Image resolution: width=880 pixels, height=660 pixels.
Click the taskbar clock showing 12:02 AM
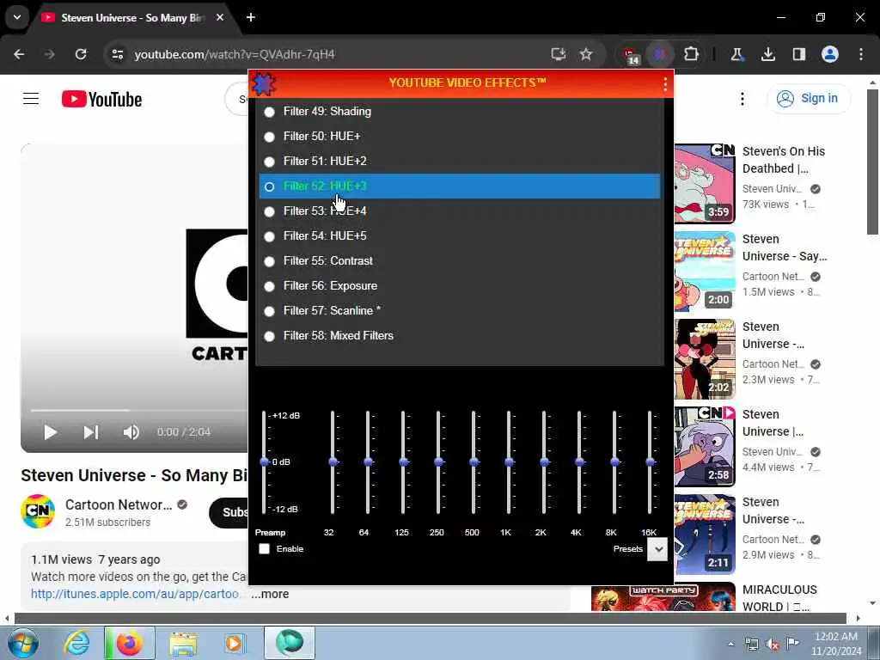coord(836,644)
